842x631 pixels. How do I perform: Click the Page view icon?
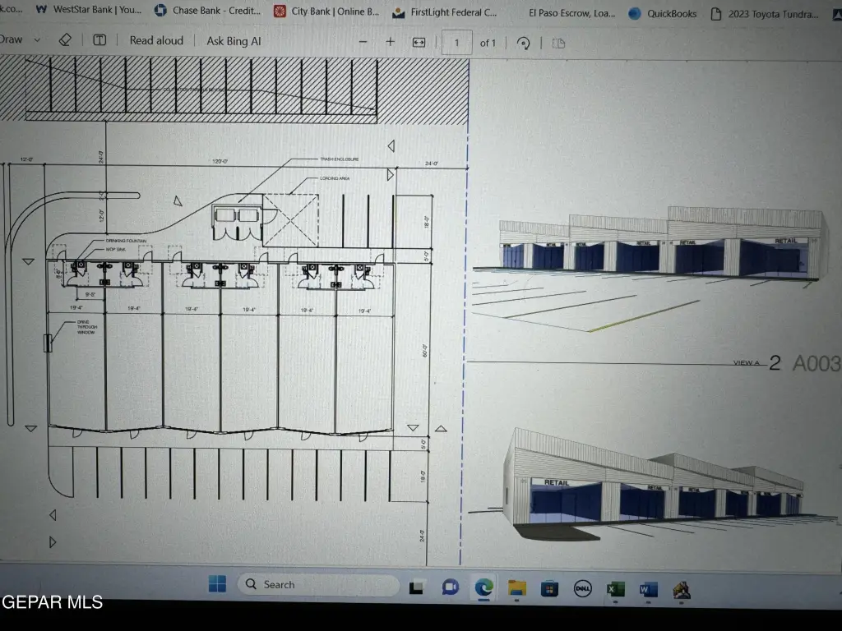(x=558, y=44)
